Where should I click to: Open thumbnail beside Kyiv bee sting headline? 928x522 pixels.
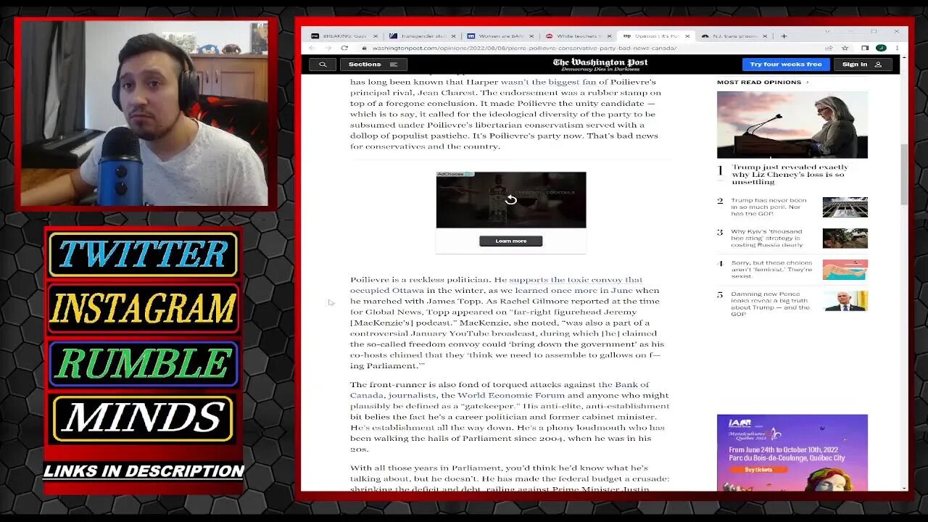[x=845, y=238]
